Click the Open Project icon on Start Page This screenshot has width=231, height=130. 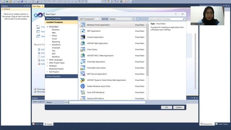coord(38,36)
